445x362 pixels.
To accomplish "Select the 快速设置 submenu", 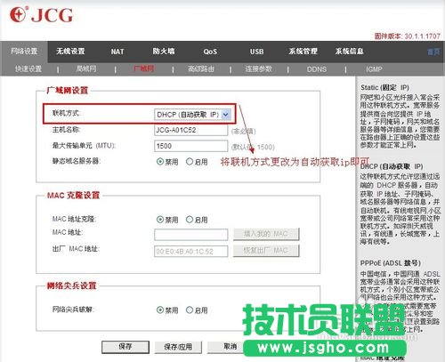I will 28,69.
